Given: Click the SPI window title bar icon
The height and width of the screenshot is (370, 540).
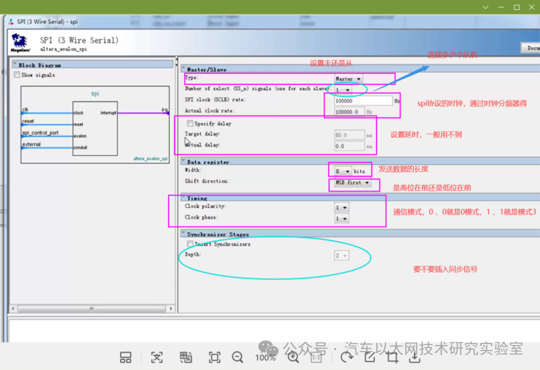Looking at the screenshot, I should (x=11, y=21).
